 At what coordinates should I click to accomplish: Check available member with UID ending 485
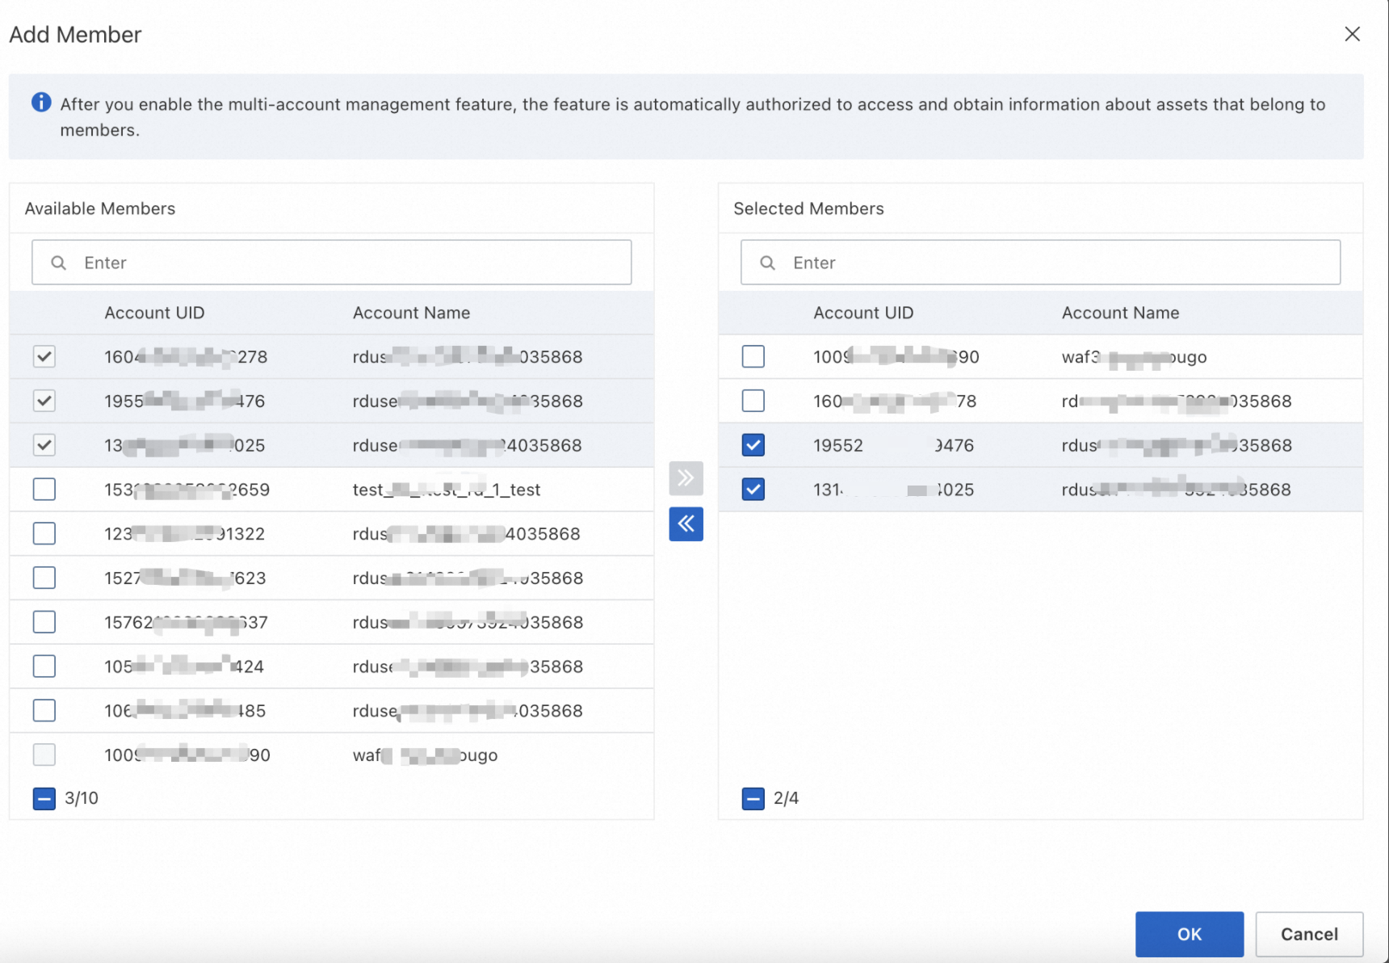pyautogui.click(x=44, y=710)
